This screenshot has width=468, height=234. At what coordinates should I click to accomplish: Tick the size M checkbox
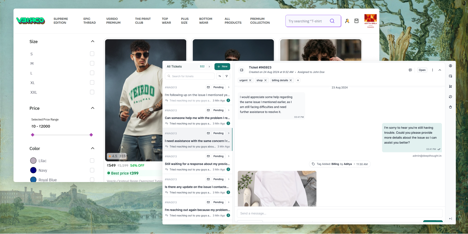[92, 63]
